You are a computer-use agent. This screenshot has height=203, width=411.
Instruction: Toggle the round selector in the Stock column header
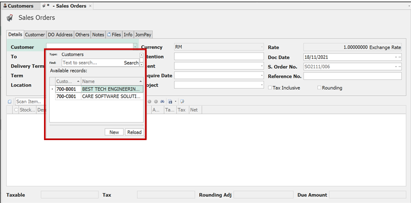[x=16, y=110]
